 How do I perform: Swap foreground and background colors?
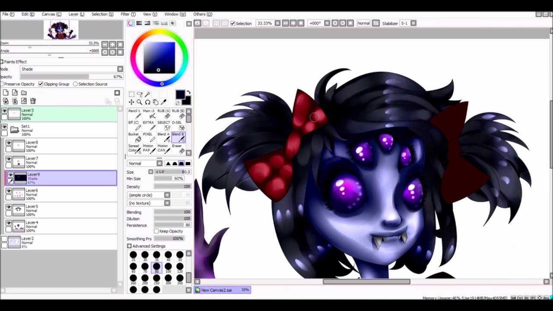[188, 92]
